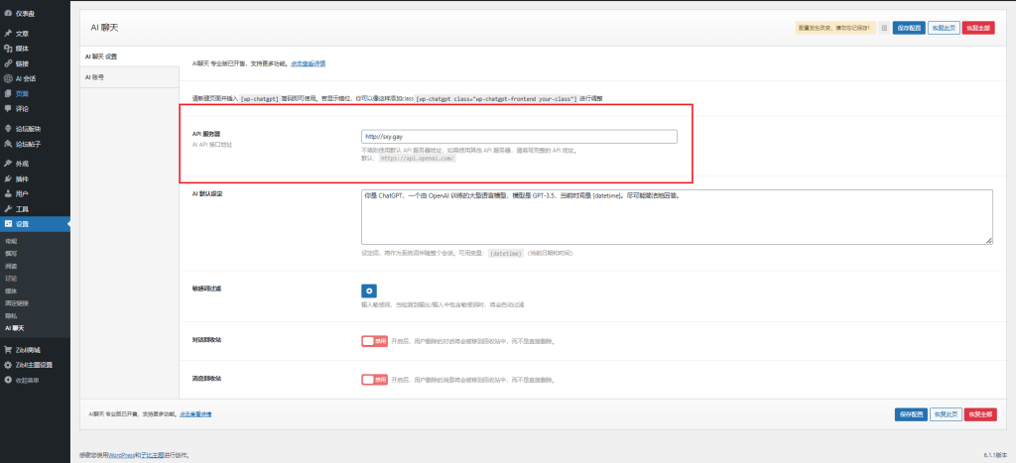Open 评论 (Comments) in the sidebar
The height and width of the screenshot is (463, 1016).
(x=22, y=108)
